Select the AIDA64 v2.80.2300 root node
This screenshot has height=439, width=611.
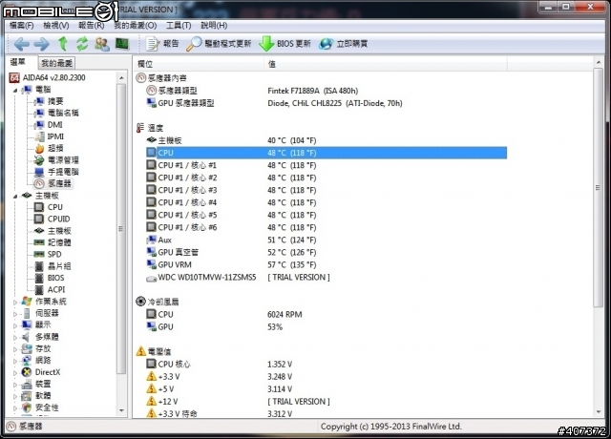[x=47, y=77]
